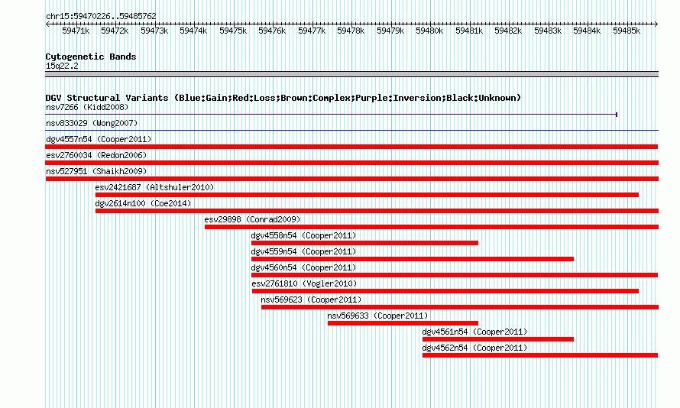Click the 59473k ruler tick label

[154, 31]
